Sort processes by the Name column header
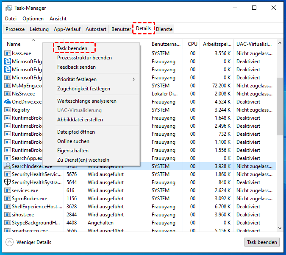The height and width of the screenshot is (255, 286). (x=14, y=44)
